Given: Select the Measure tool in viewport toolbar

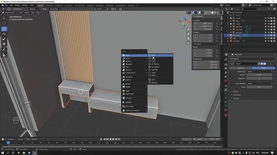Looking at the screenshot, I should click(x=4, y=55).
